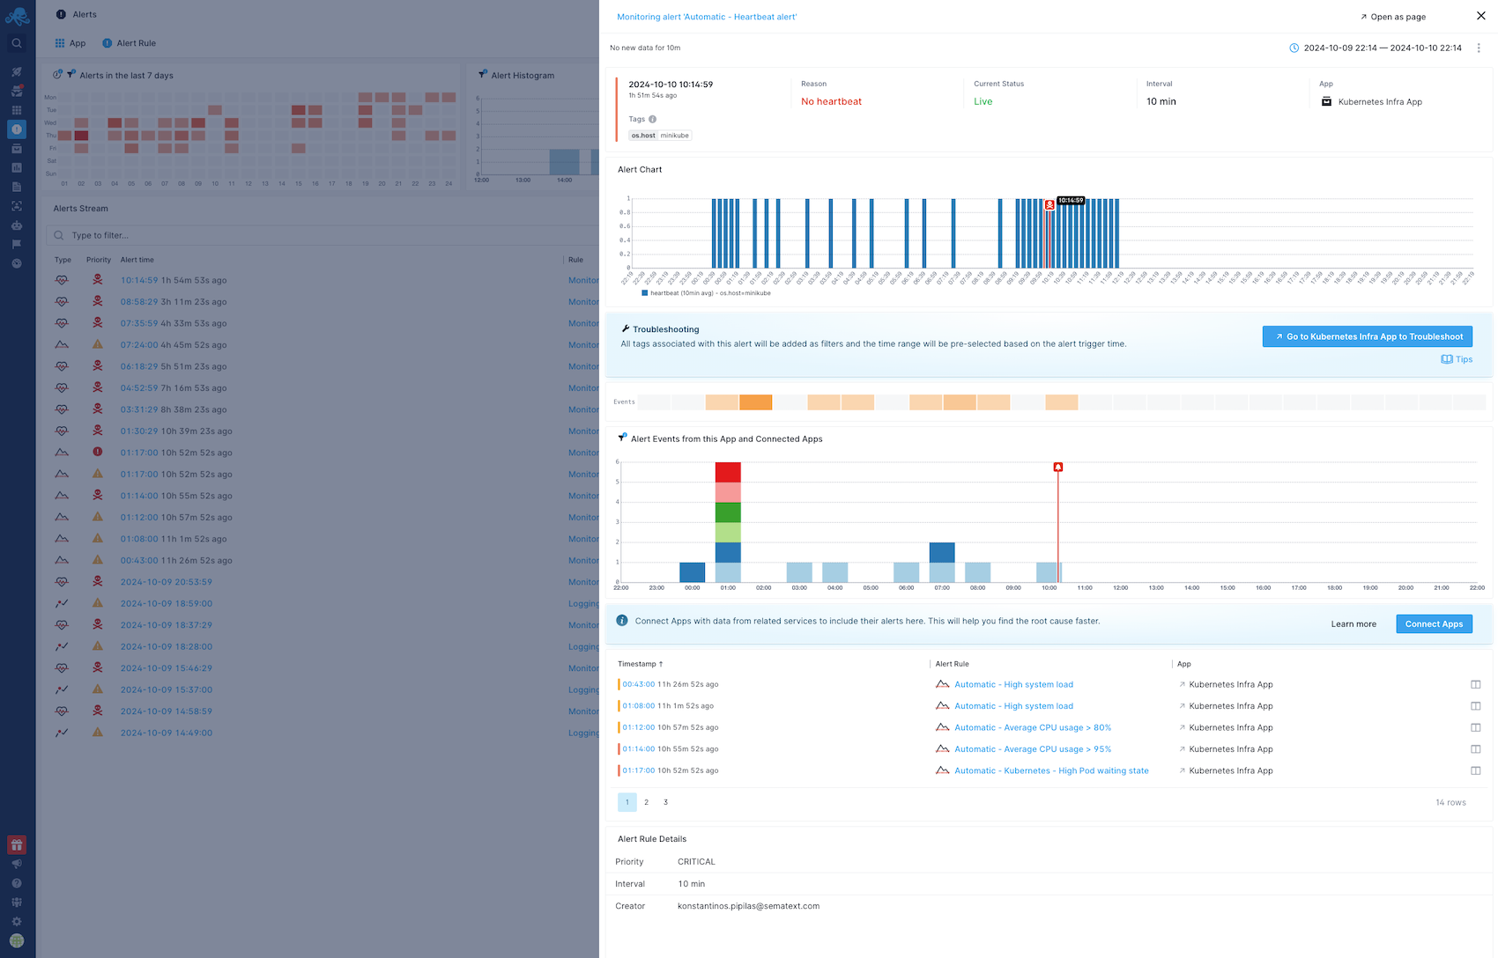Select the Alerts icon in sidebar
Image resolution: width=1498 pixels, height=958 pixels.
point(17,129)
